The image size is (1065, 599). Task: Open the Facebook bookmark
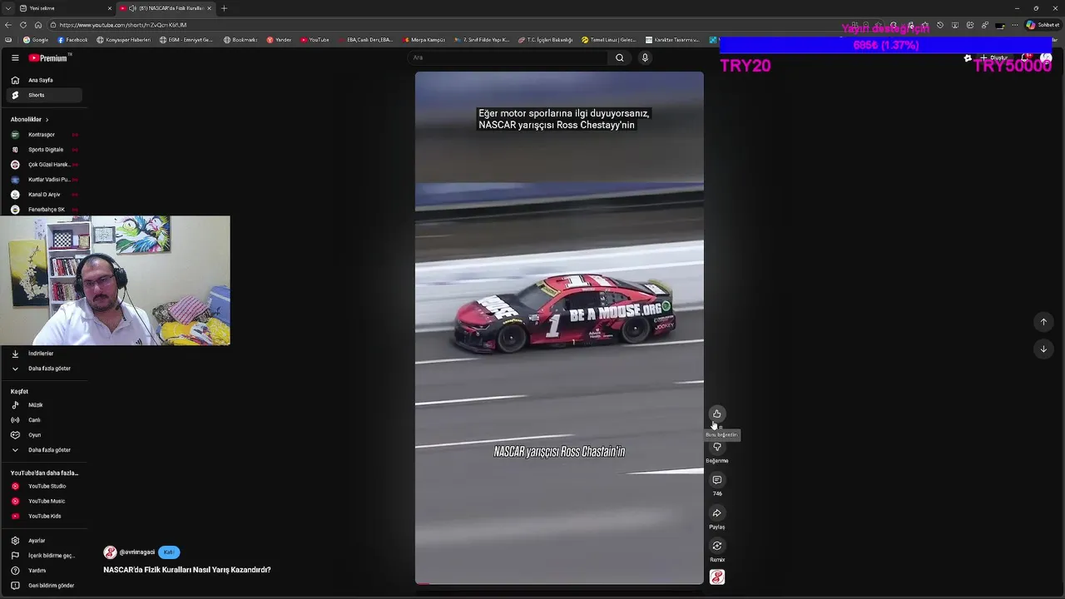click(72, 40)
